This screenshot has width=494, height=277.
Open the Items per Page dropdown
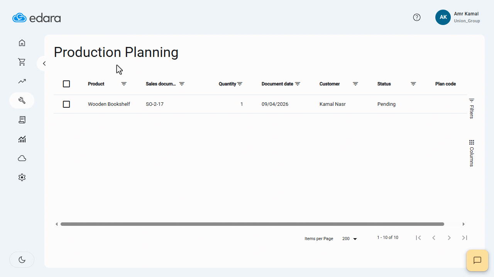[x=350, y=239]
